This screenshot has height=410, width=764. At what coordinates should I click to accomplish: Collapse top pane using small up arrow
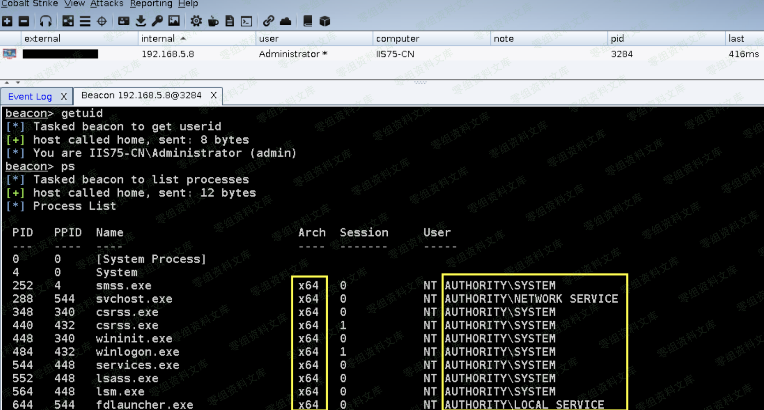tap(7, 82)
